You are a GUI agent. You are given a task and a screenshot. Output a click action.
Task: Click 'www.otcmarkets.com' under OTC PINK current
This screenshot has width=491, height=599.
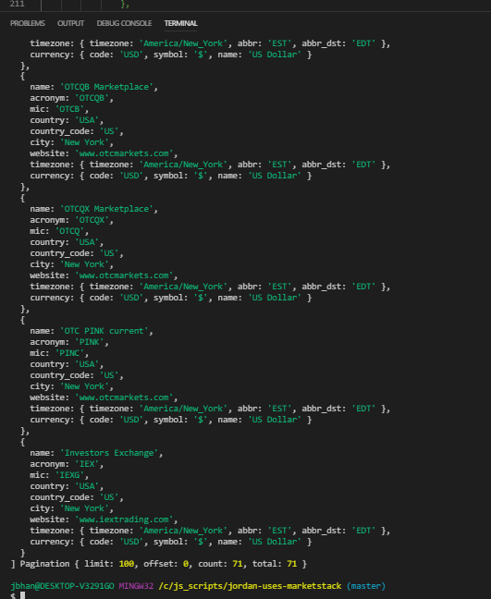click(x=124, y=397)
